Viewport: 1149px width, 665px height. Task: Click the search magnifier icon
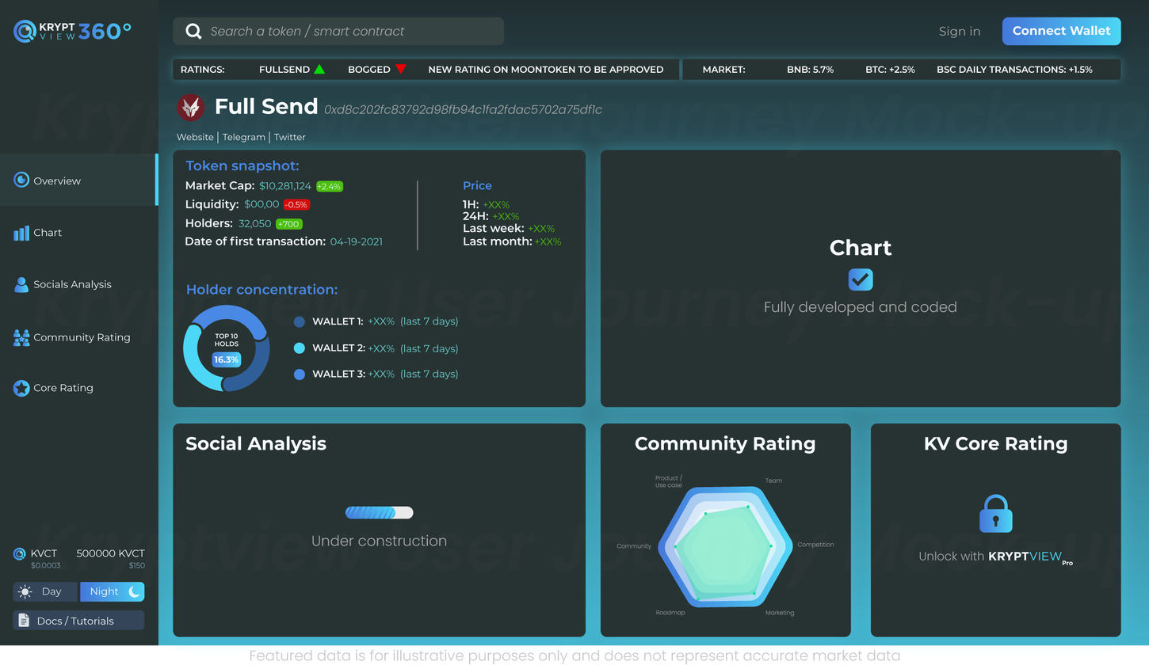[x=193, y=32]
